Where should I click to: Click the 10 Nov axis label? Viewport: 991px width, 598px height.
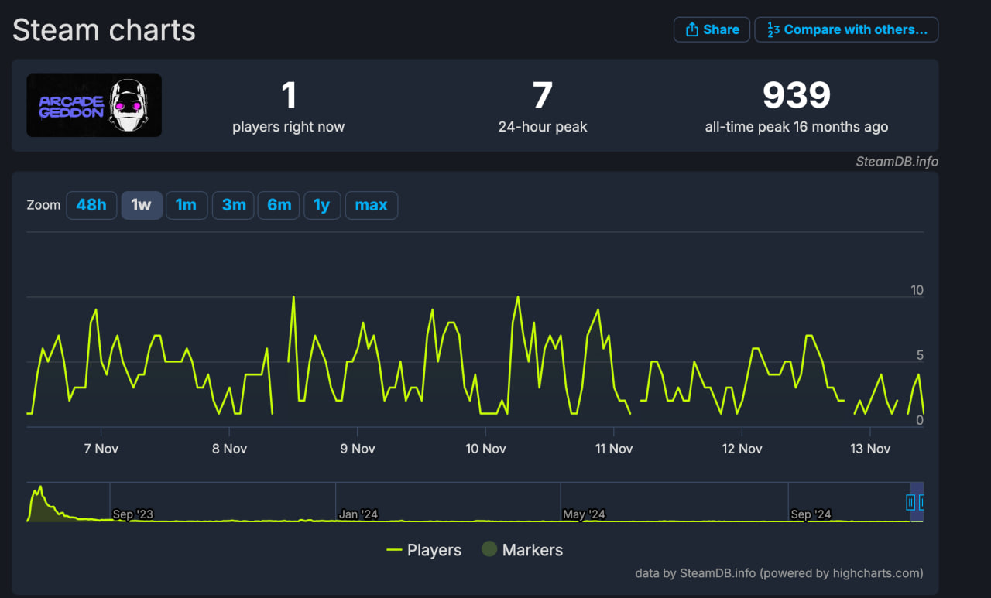click(x=485, y=449)
